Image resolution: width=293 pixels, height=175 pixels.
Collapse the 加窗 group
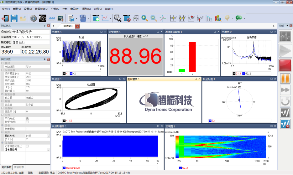[x=2, y=101]
